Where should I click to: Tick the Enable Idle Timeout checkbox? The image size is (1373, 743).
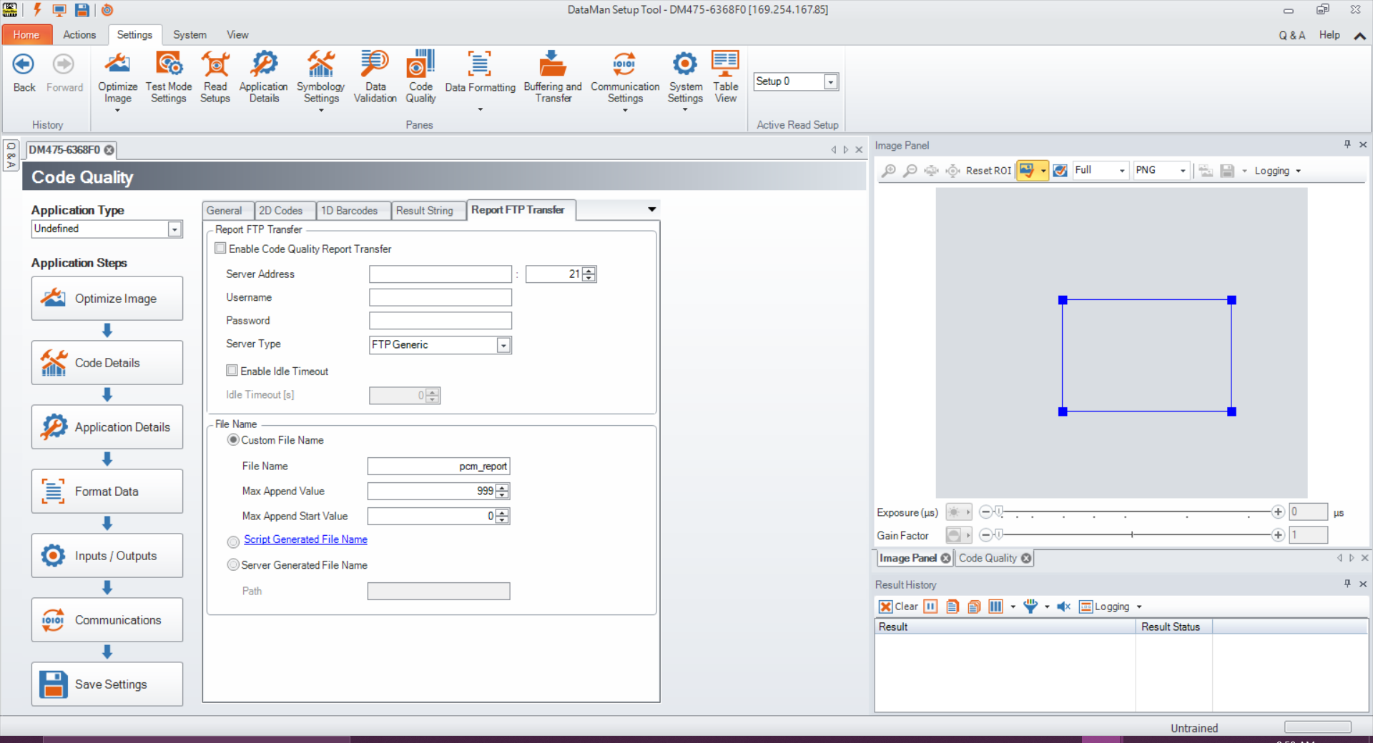click(x=232, y=371)
